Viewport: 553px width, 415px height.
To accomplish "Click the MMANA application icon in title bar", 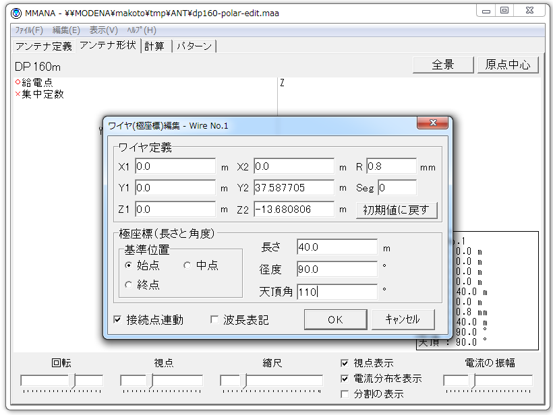I will coord(16,13).
